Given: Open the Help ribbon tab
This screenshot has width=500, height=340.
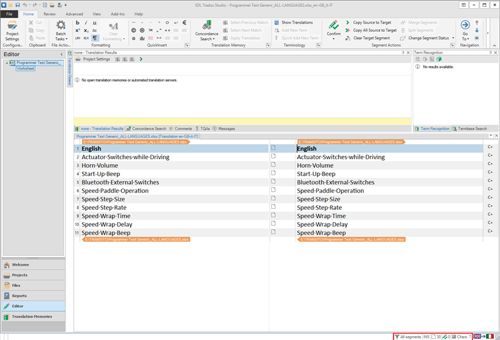Looking at the screenshot, I should [138, 14].
